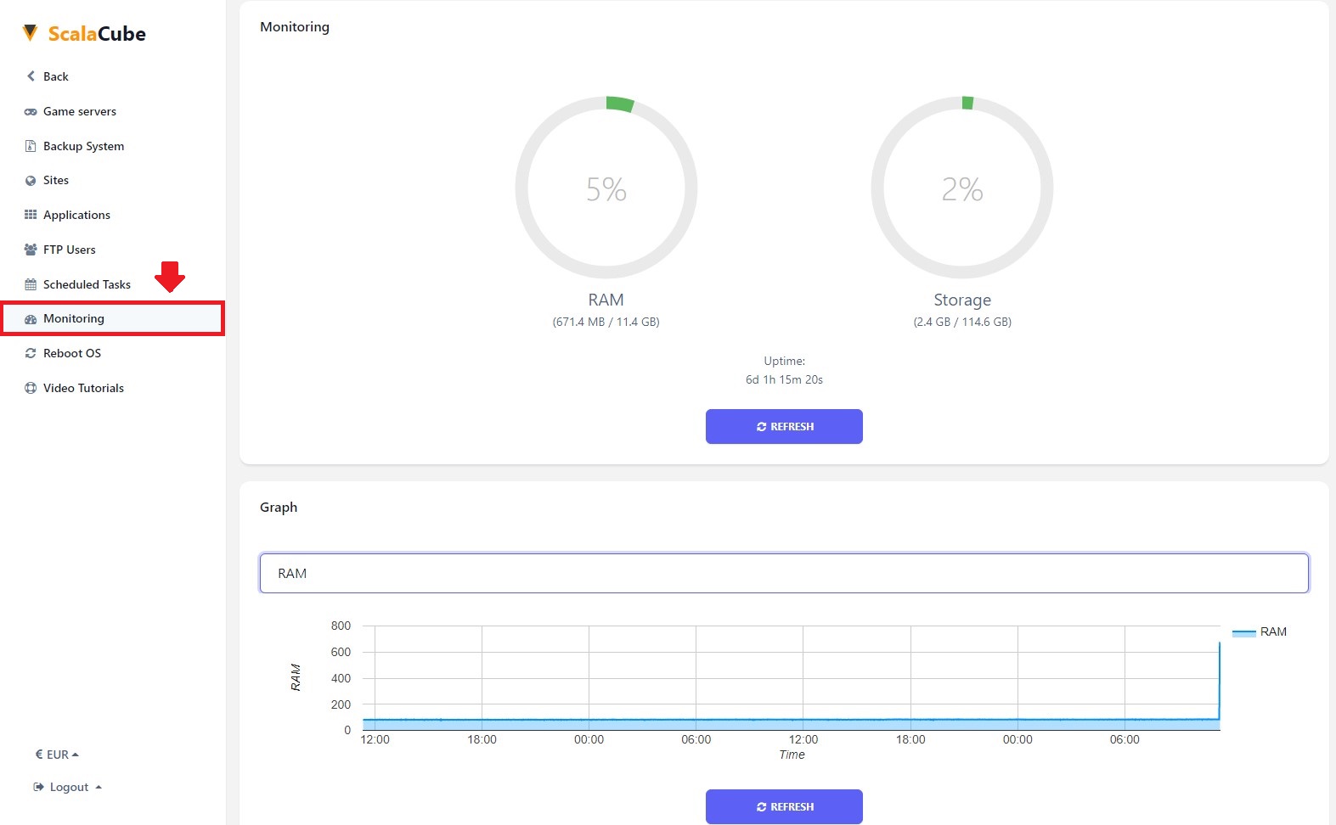Image resolution: width=1336 pixels, height=825 pixels.
Task: Click the RAM spike at graph end
Action: pyautogui.click(x=1220, y=679)
